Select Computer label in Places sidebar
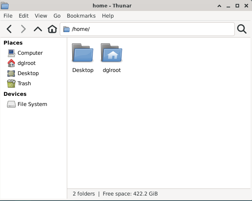The width and height of the screenshot is (252, 201). tap(30, 53)
